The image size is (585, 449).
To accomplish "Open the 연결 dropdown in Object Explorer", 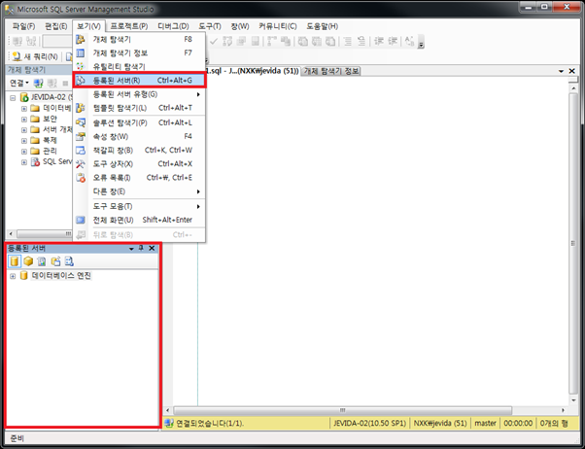I will pos(19,83).
